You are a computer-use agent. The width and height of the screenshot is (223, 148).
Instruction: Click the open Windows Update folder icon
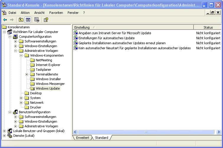(x=32, y=88)
